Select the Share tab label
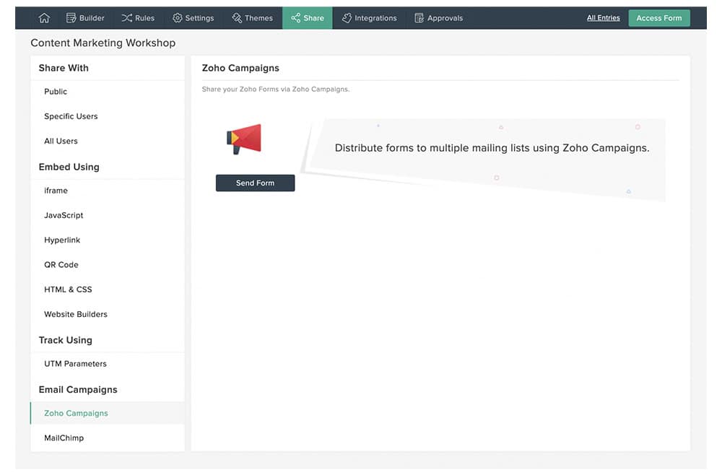This screenshot has width=722, height=475. [313, 18]
